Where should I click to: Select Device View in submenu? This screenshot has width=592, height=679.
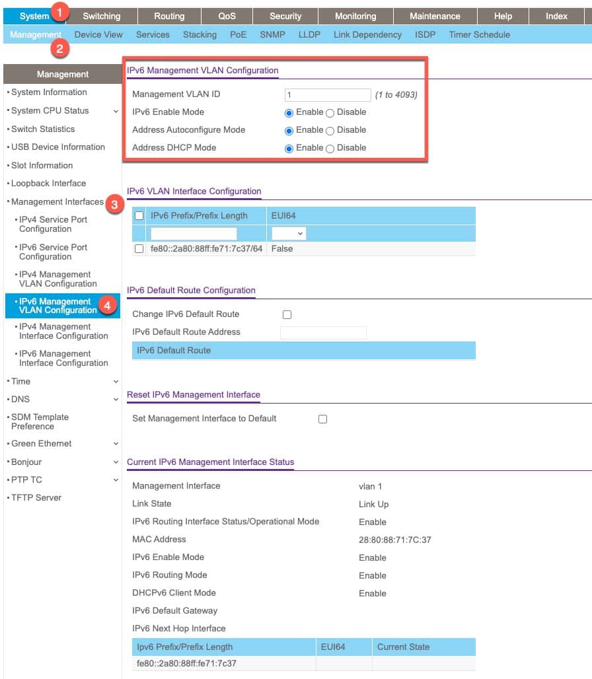click(x=98, y=34)
